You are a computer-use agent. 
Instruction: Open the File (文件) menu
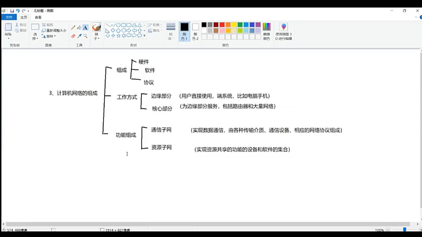coord(9,17)
